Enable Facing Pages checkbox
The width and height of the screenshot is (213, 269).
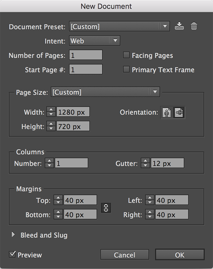click(126, 55)
